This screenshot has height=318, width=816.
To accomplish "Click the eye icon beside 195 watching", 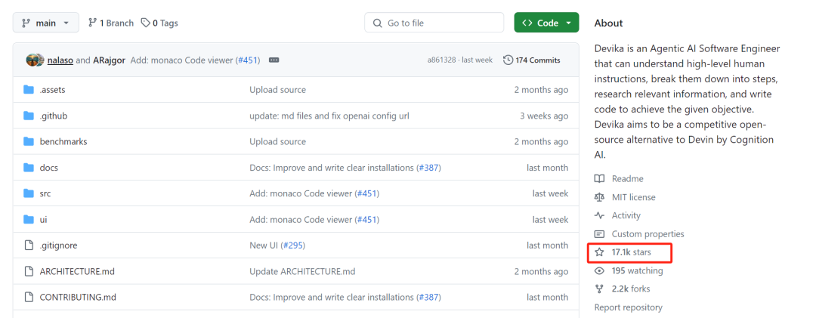I will click(x=599, y=270).
